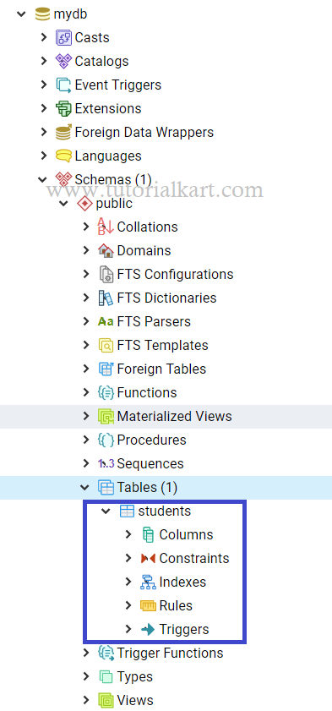The image size is (332, 711).
Task: Click the FTS Templates icon
Action: tap(106, 345)
